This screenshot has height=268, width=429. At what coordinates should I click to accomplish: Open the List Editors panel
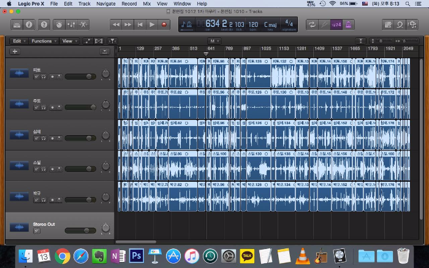pyautogui.click(x=388, y=25)
